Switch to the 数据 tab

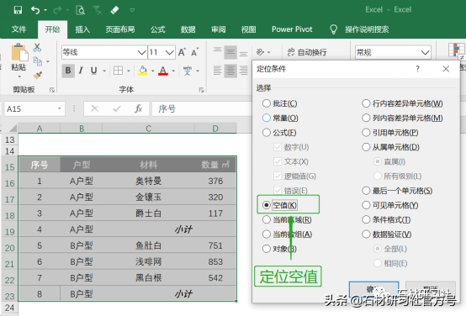click(188, 29)
